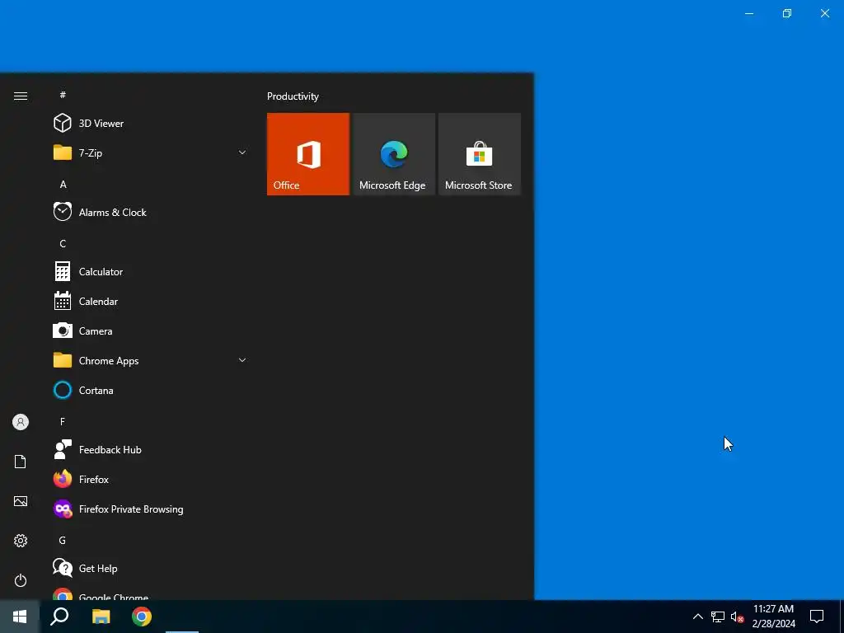Open the Calculator app
Screen dimensions: 844x633
151,272
